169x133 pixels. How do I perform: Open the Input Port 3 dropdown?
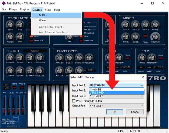[116, 96]
